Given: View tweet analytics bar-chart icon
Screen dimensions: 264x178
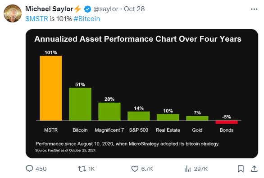Looking at the screenshot, I should (187, 169).
